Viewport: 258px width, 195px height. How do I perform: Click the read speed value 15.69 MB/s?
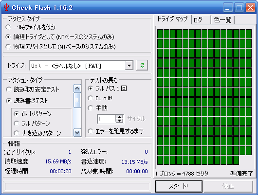pos(58,161)
